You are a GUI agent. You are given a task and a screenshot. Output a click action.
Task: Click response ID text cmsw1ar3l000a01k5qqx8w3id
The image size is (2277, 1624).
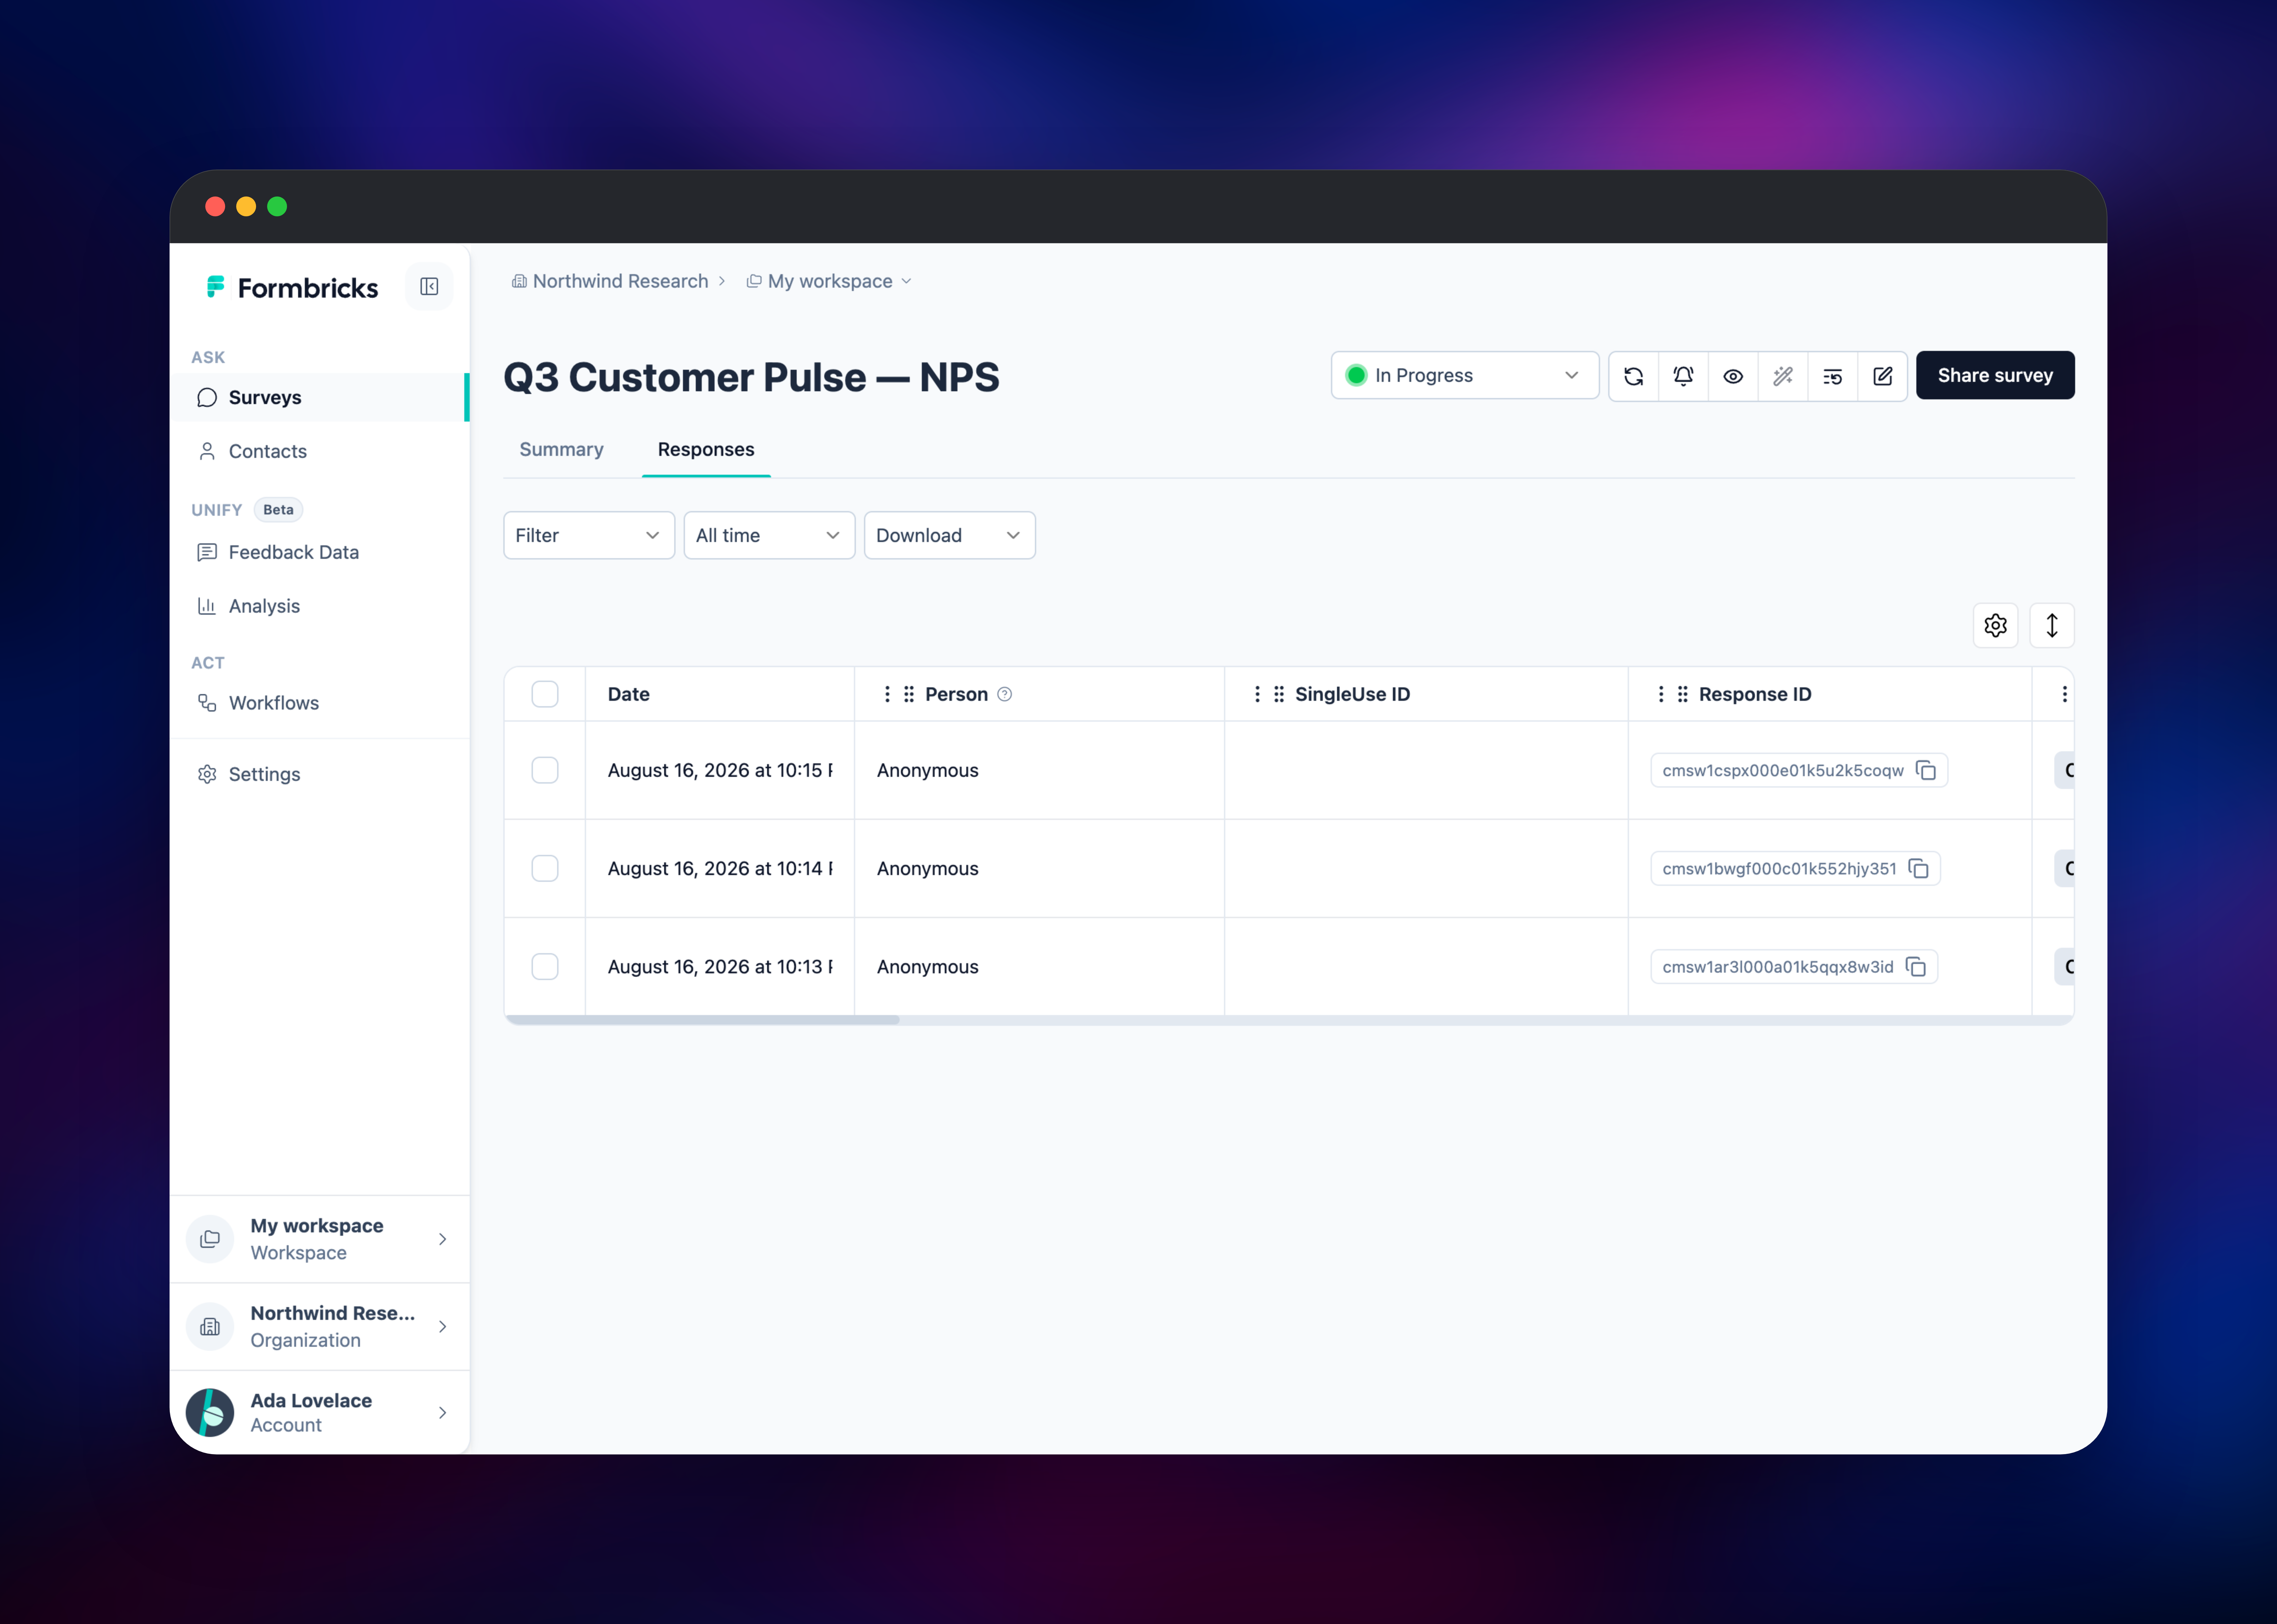[1778, 967]
